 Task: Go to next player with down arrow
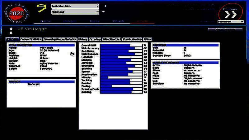(11, 33)
